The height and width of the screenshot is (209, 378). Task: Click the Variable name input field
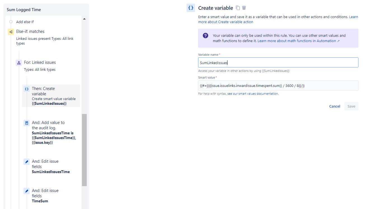278,62
